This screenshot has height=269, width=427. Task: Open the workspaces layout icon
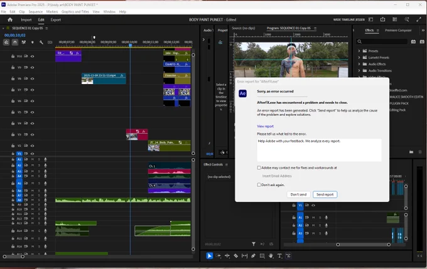pyautogui.click(x=394, y=19)
